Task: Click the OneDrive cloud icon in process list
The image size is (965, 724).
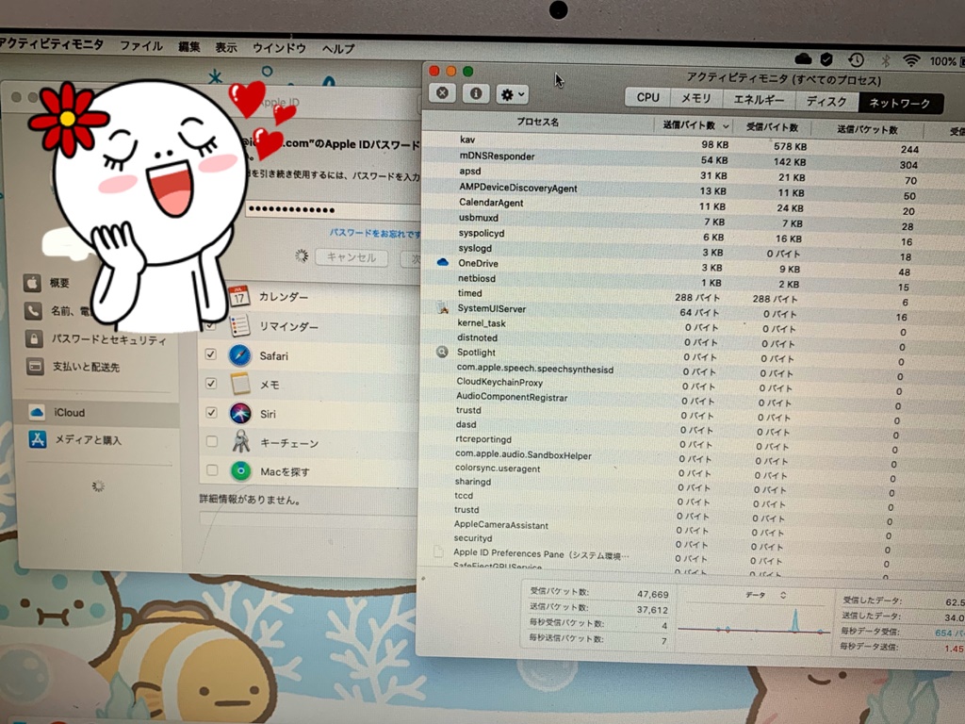Action: [443, 262]
